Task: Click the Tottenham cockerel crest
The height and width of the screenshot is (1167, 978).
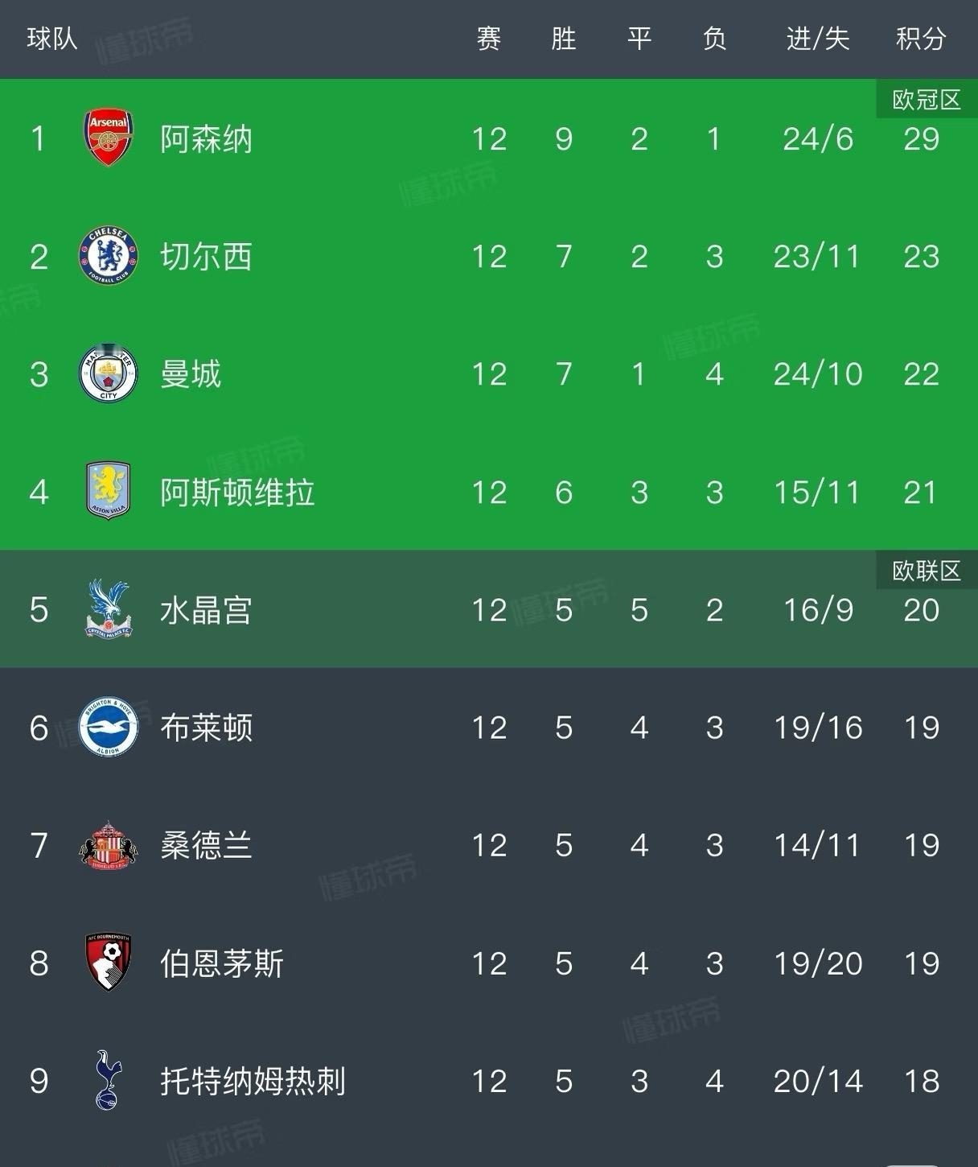Action: 108,1080
